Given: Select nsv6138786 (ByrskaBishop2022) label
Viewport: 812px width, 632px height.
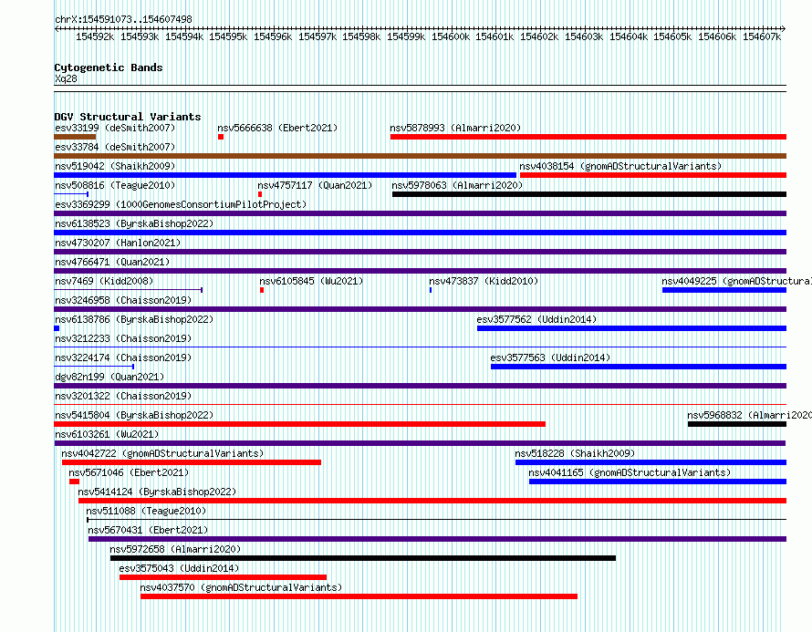Looking at the screenshot, I should pos(134,319).
